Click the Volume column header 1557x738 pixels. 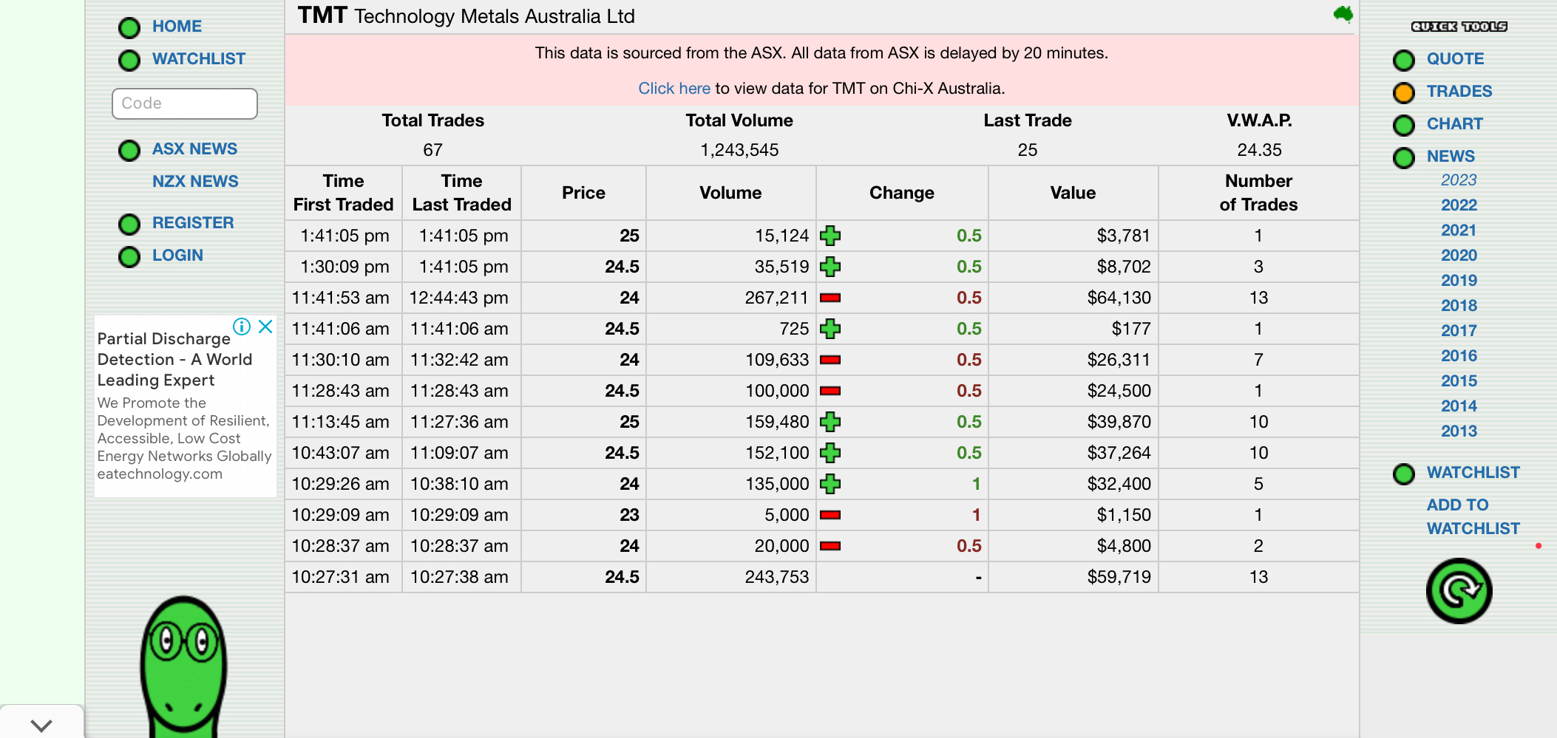pyautogui.click(x=730, y=193)
